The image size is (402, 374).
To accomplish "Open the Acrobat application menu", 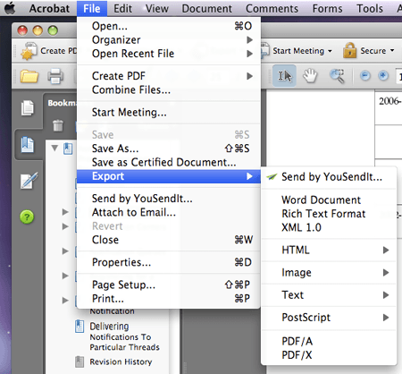I will coord(49,8).
